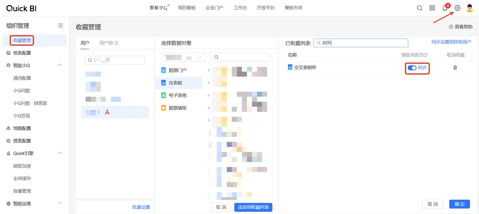Viewport: 479px width, 214px height.
Task: Click the 批量设置 link
Action: [141, 207]
